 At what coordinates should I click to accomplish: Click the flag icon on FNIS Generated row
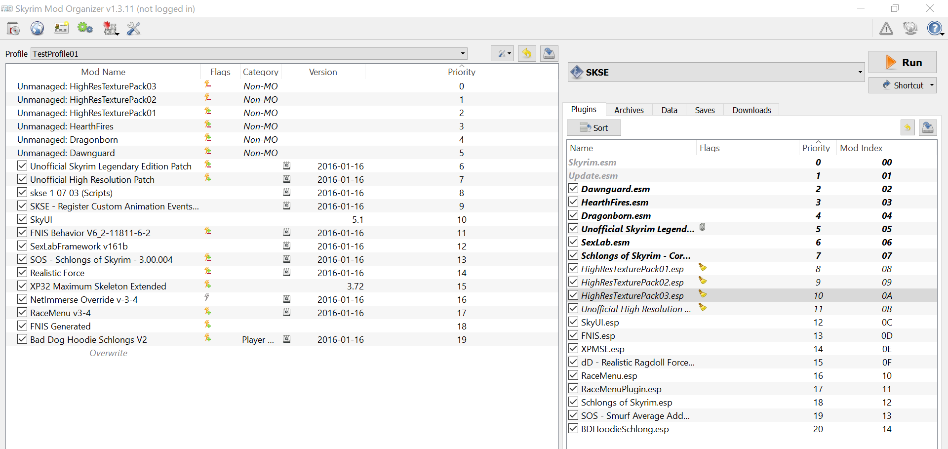[208, 325]
